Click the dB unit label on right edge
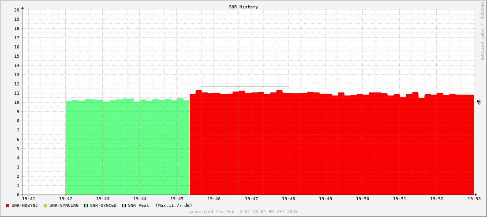This screenshot has height=217, width=487. (479, 102)
